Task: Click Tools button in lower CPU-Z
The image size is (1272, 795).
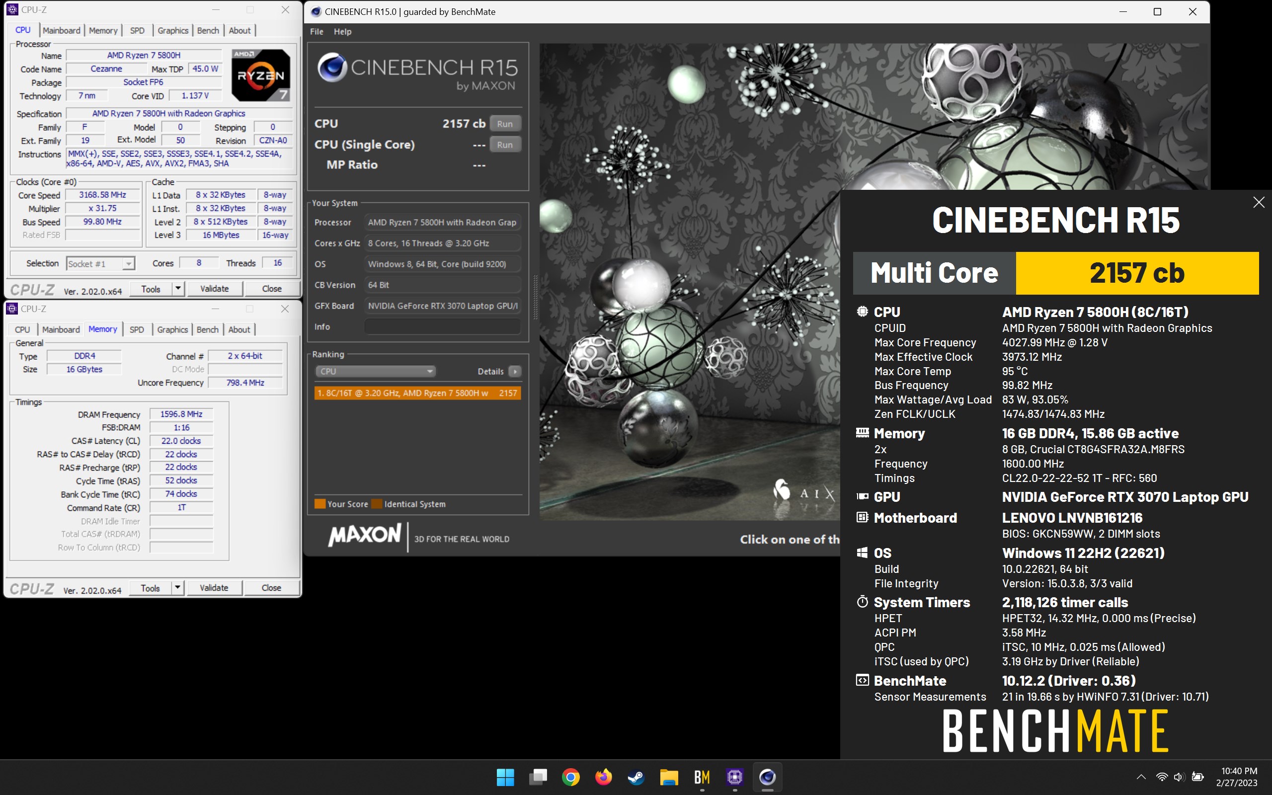Action: pos(151,588)
